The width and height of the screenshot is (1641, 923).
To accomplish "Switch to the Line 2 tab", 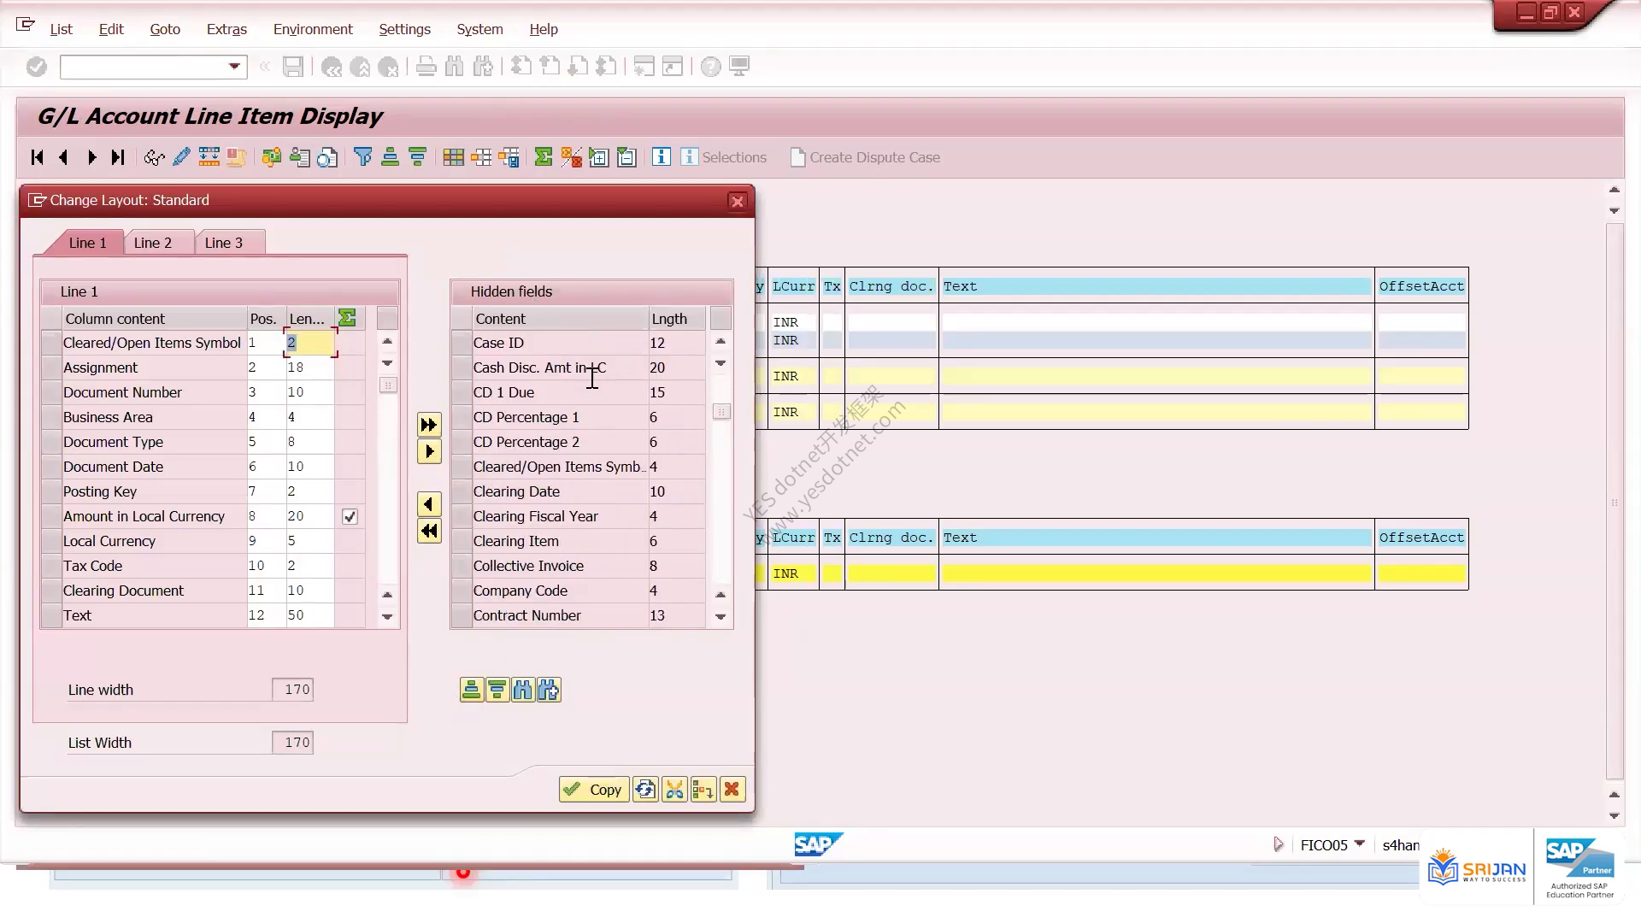I will click(x=153, y=243).
